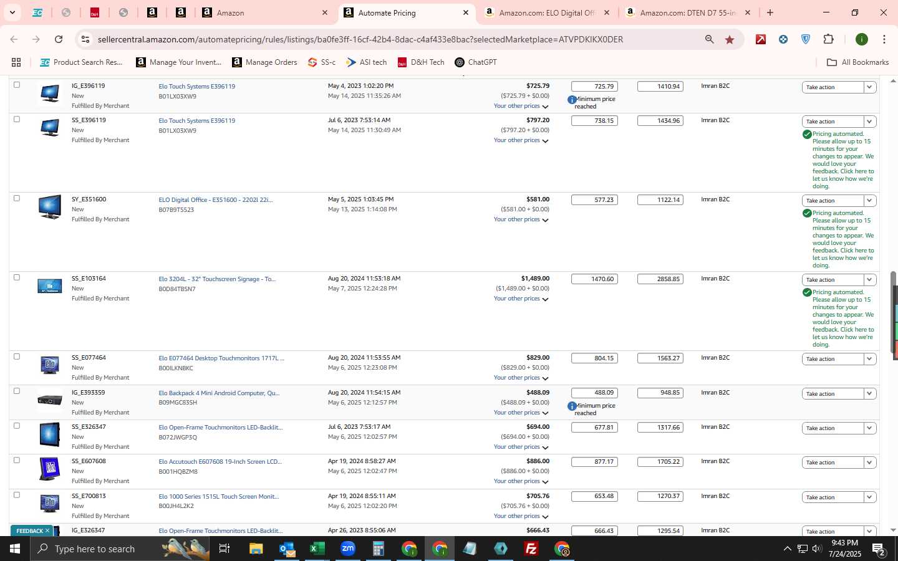The height and width of the screenshot is (561, 898).
Task: Open ELO Digital Office E351600 product link
Action: click(215, 200)
